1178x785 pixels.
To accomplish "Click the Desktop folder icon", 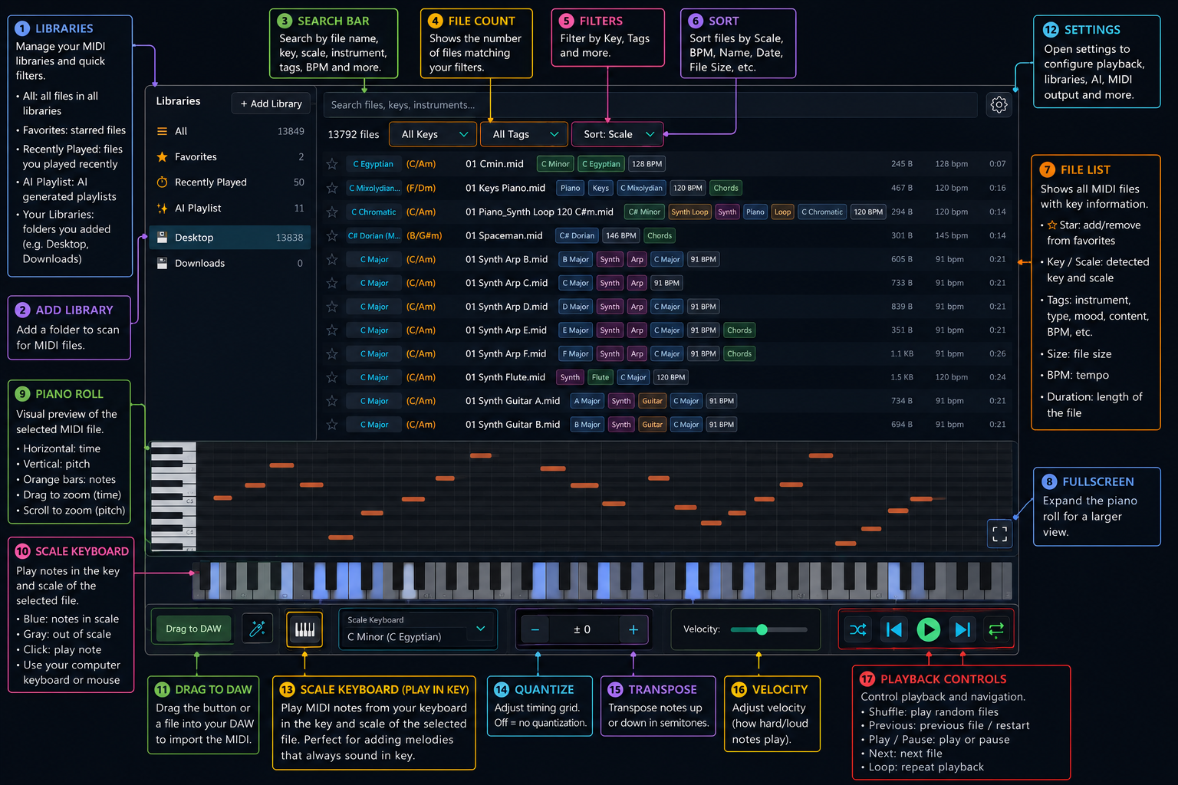I will (x=162, y=238).
